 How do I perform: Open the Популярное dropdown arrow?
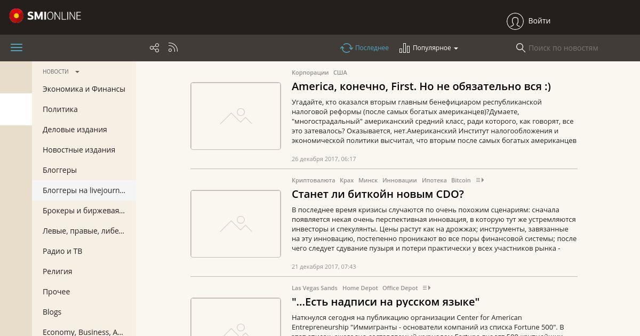tap(456, 49)
